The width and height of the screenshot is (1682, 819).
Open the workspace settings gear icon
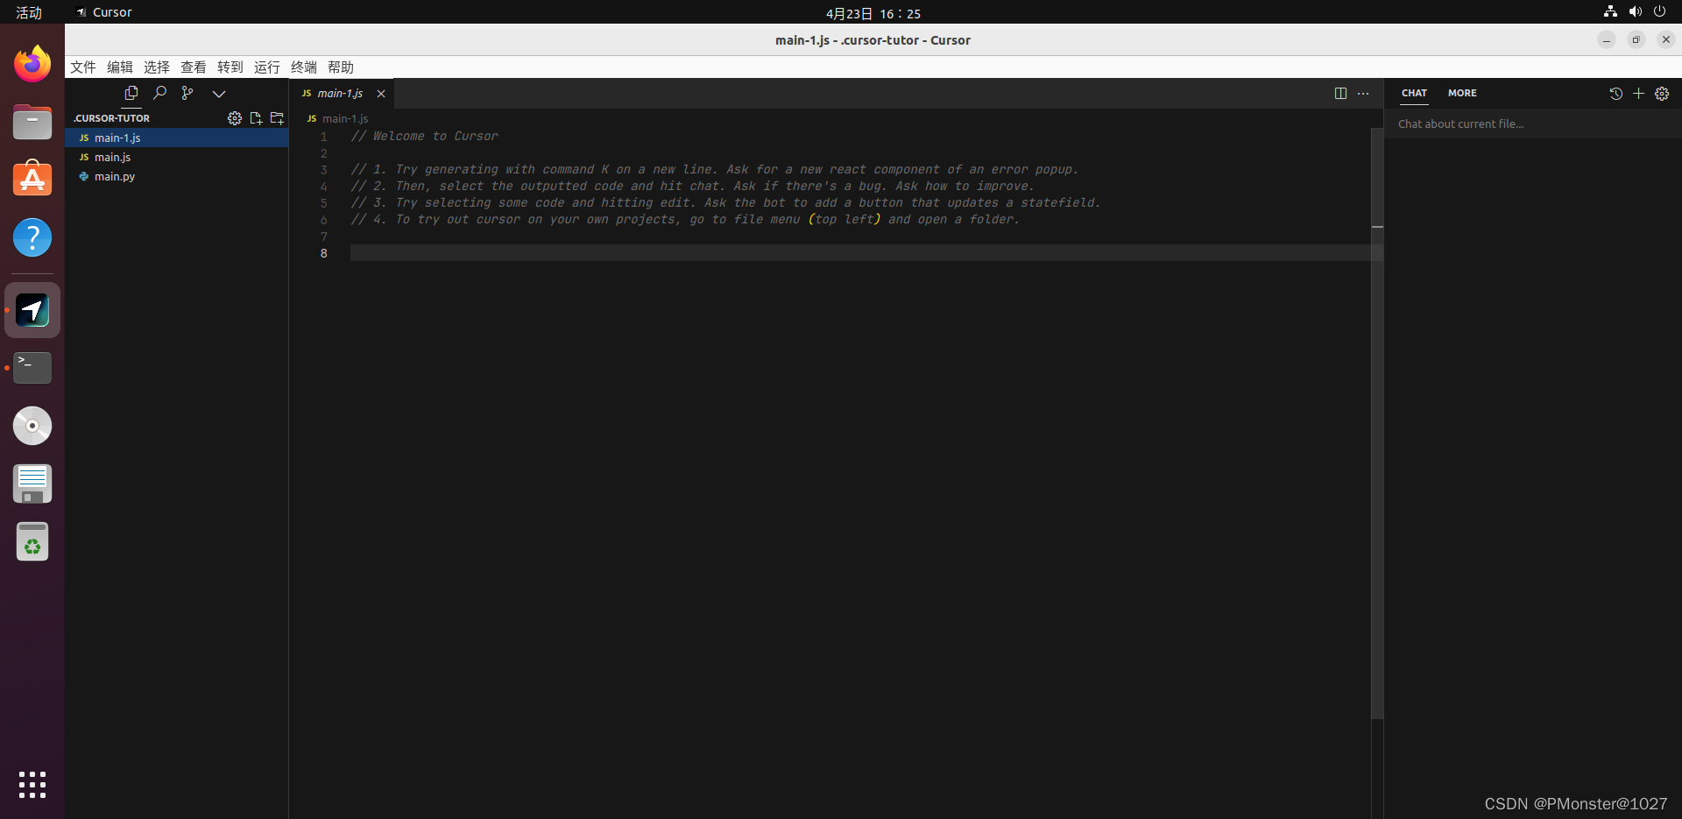click(x=234, y=118)
